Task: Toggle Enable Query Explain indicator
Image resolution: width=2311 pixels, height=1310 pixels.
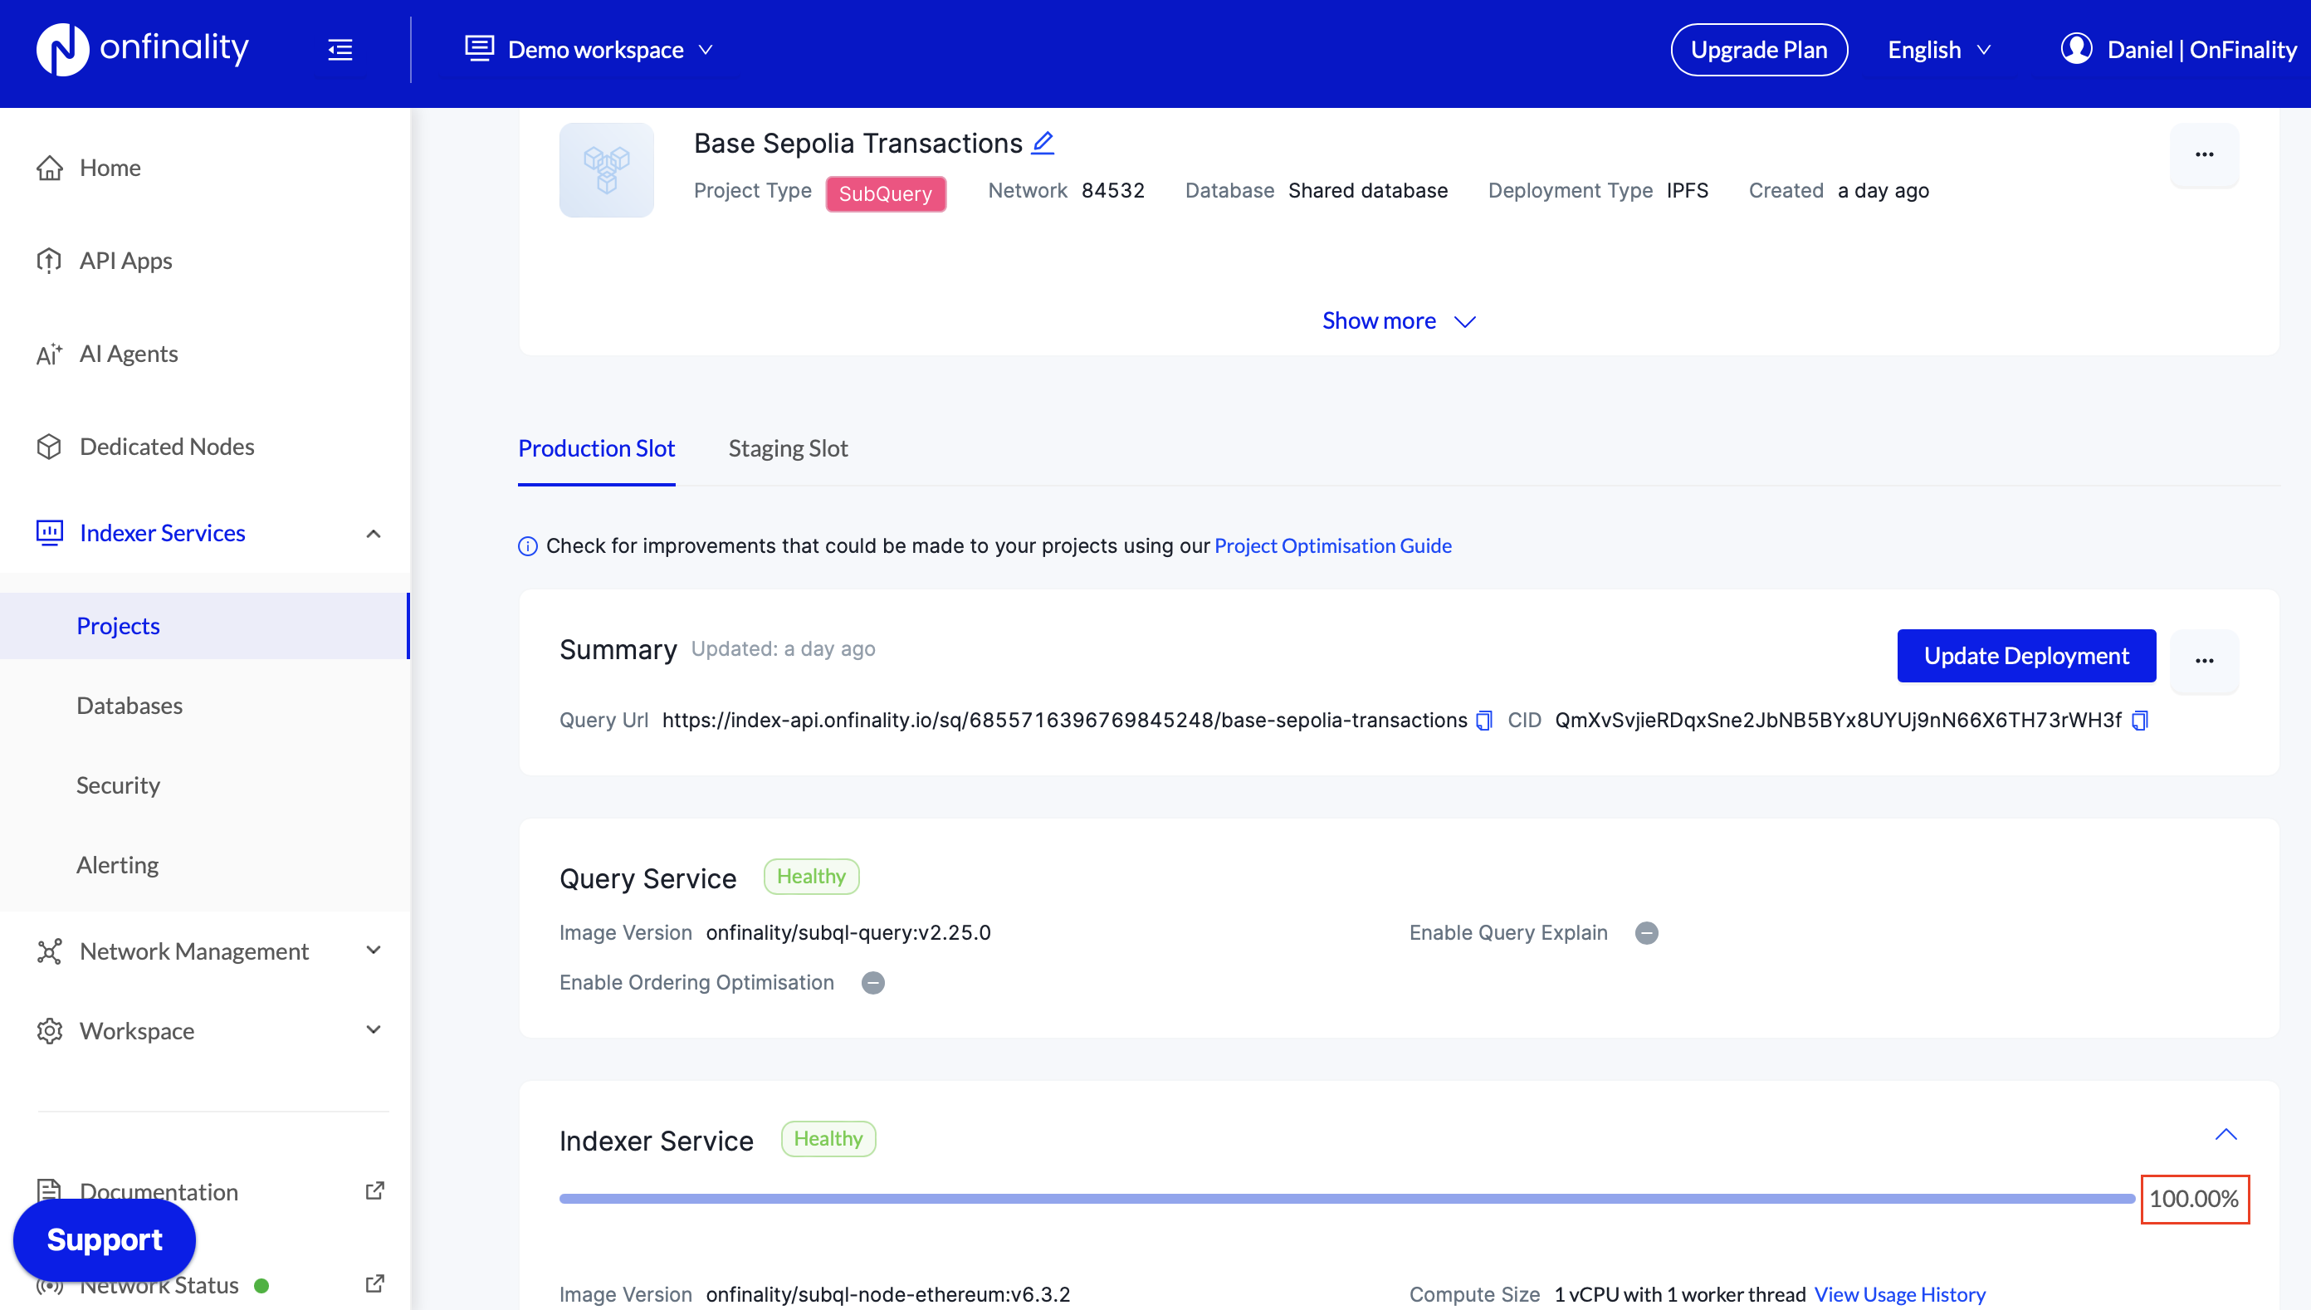Action: [1646, 933]
